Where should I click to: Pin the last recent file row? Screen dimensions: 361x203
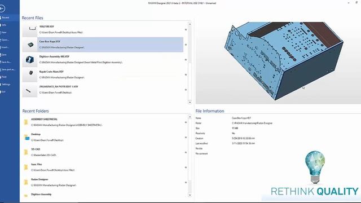pos(186,90)
